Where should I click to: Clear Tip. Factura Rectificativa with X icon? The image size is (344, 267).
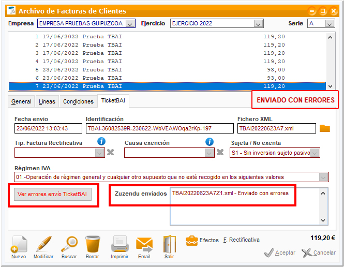point(110,152)
